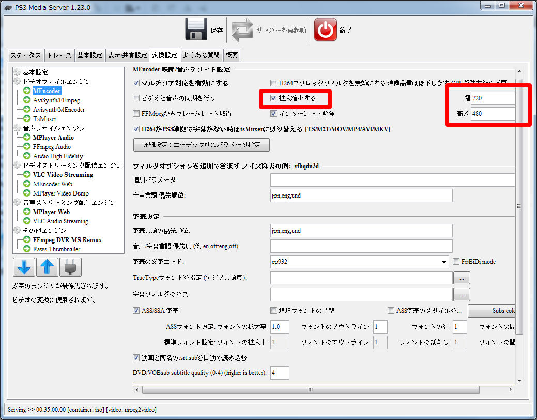Click the gear icon beside 音声ファイルエンジン

(17, 128)
